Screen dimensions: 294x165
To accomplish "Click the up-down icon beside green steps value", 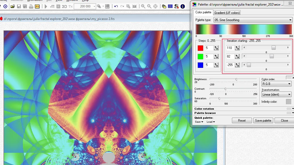I will pyautogui.click(x=216, y=56).
